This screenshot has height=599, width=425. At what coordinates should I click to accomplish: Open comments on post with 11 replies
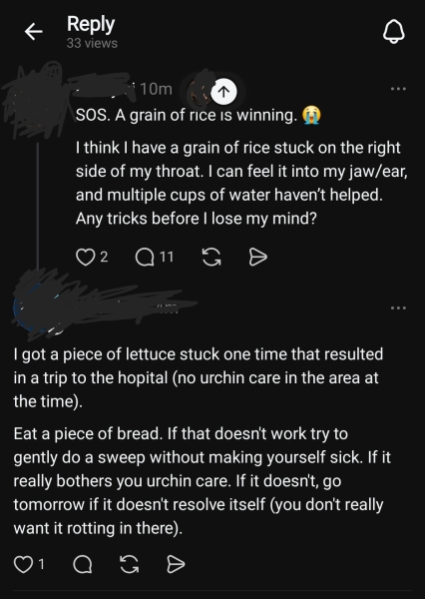tap(145, 257)
